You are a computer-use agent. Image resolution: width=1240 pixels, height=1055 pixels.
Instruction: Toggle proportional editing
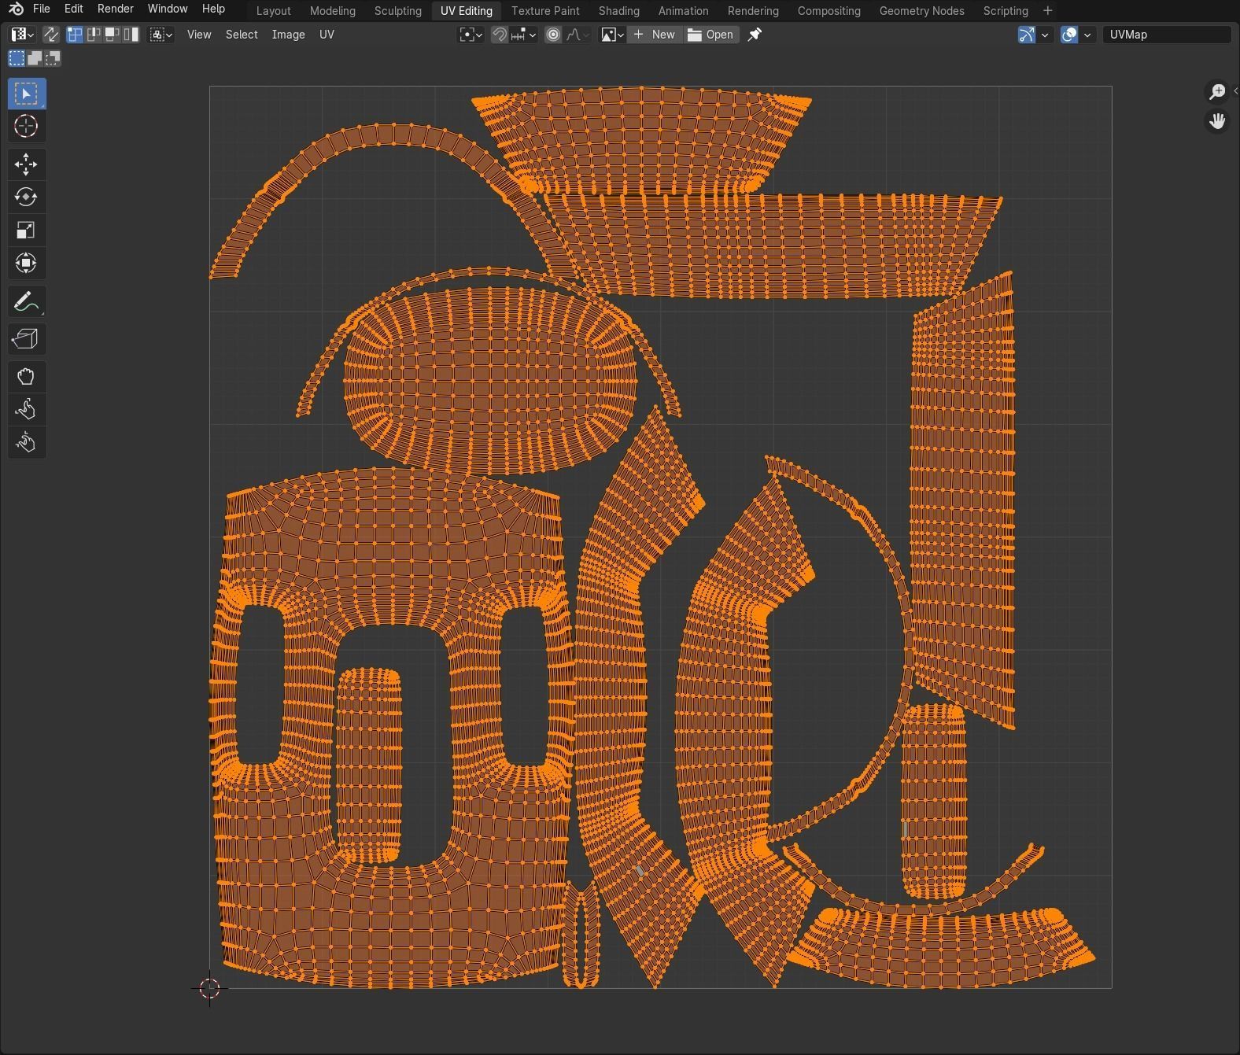pos(553,35)
